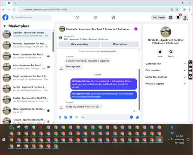Open File Explorer from taskbar

pos(19,146)
